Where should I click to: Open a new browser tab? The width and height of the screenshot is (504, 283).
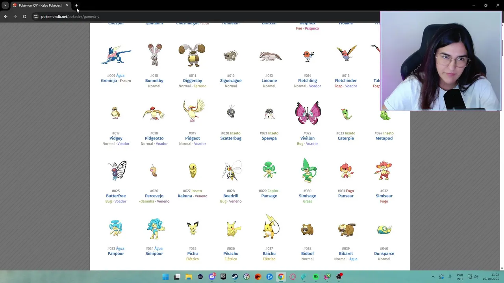point(77,6)
